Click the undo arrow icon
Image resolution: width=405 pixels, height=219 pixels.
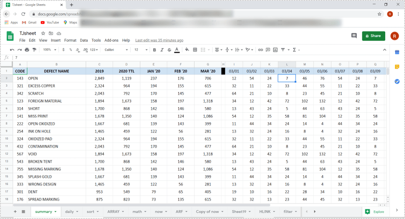[13, 50]
